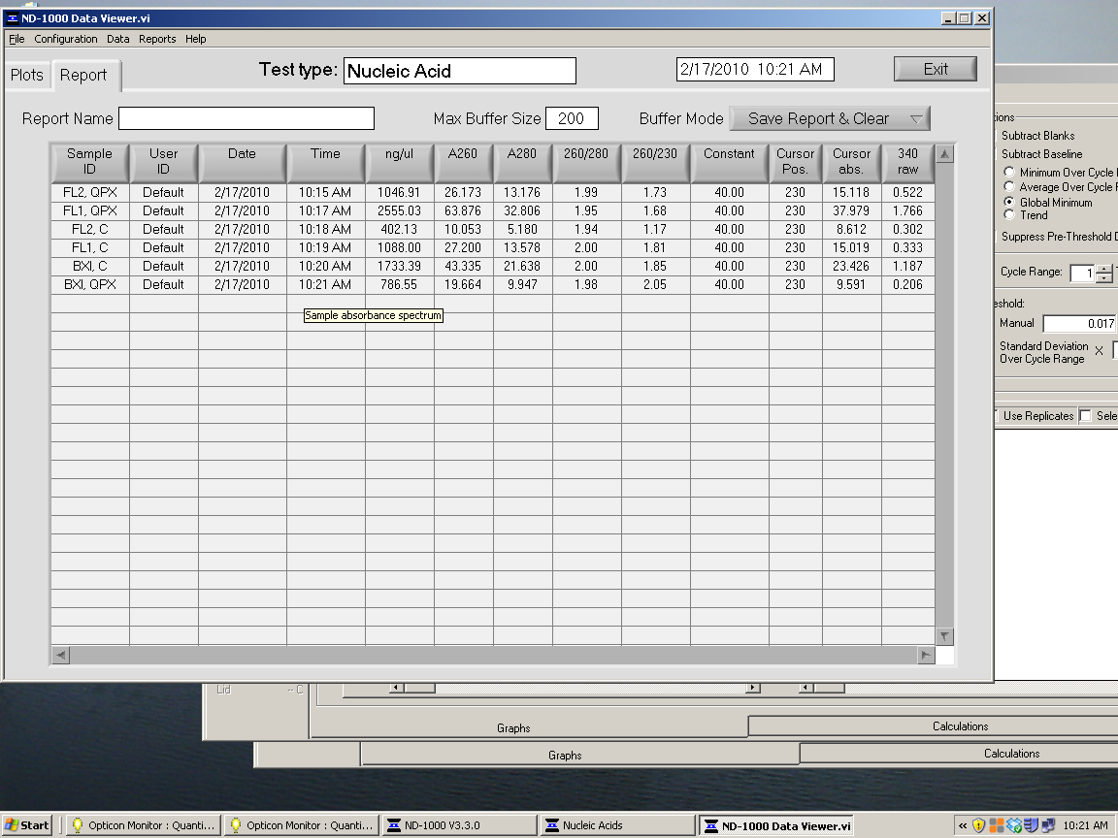Select the Minimum Over Cycle radio button

point(1009,172)
